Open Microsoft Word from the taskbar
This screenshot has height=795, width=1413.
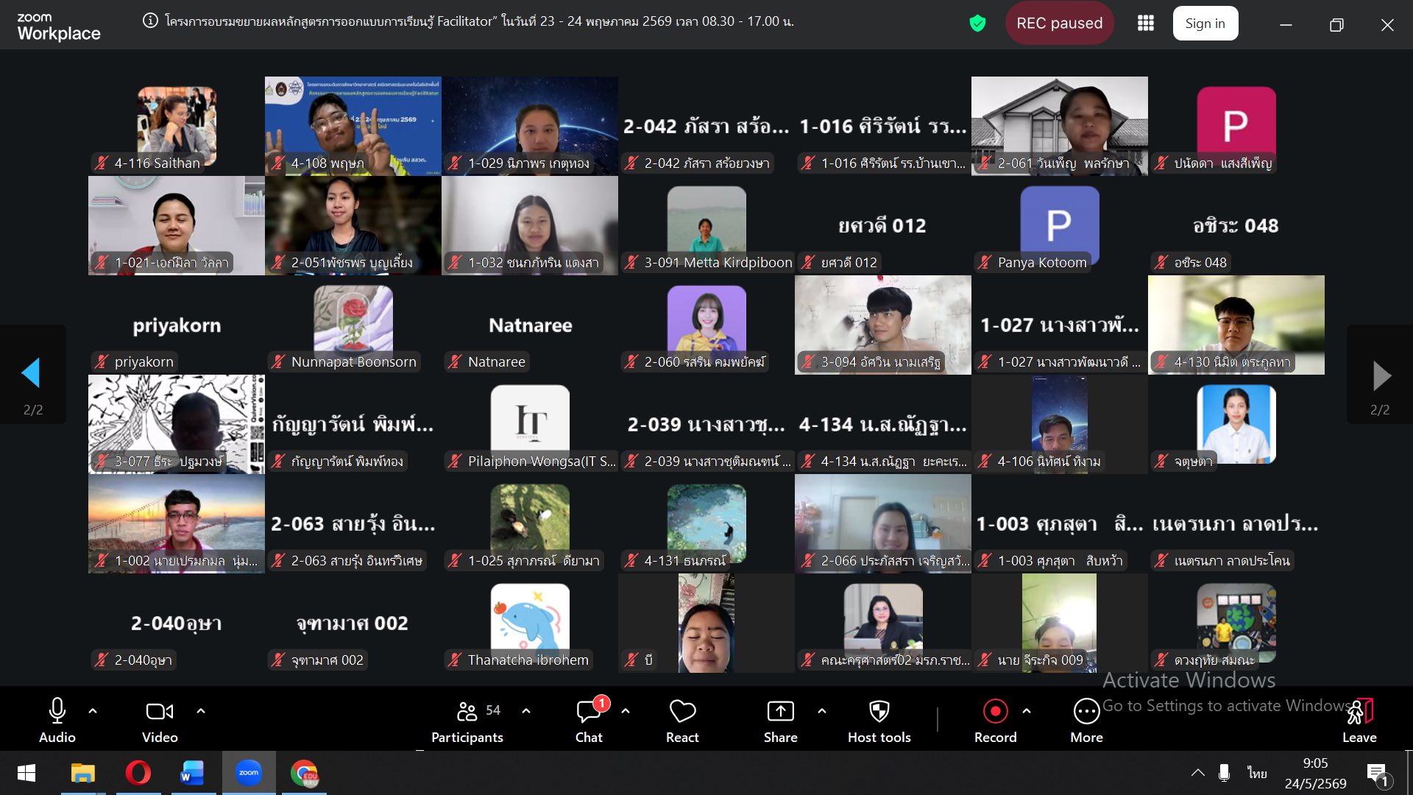(x=193, y=773)
